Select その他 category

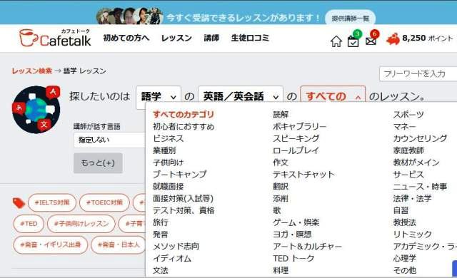405,270
